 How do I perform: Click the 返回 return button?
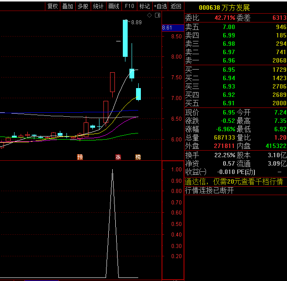(176, 7)
